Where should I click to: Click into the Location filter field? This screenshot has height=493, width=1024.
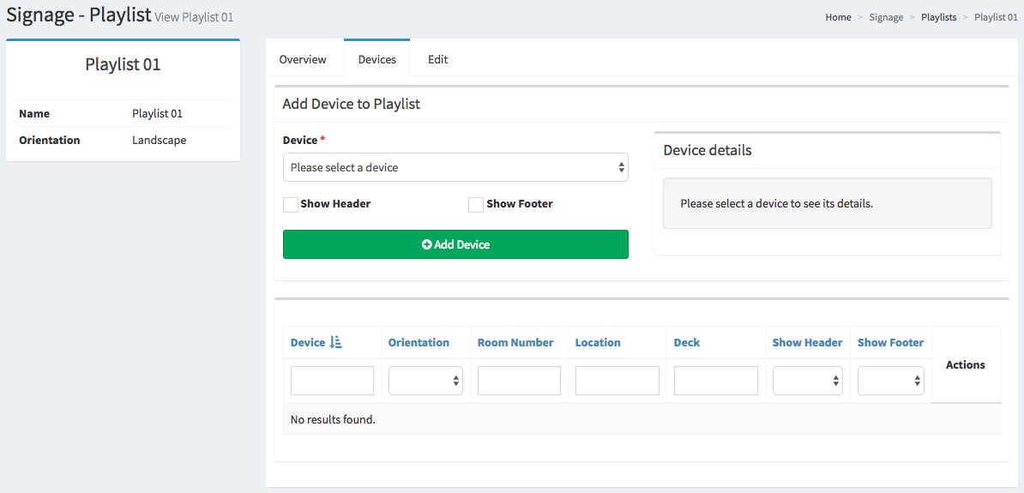617,381
